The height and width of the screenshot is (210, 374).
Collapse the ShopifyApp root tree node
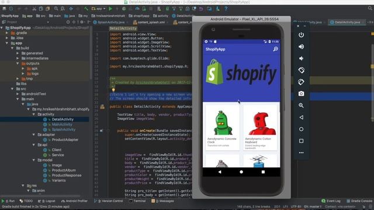pyautogui.click(x=2, y=28)
